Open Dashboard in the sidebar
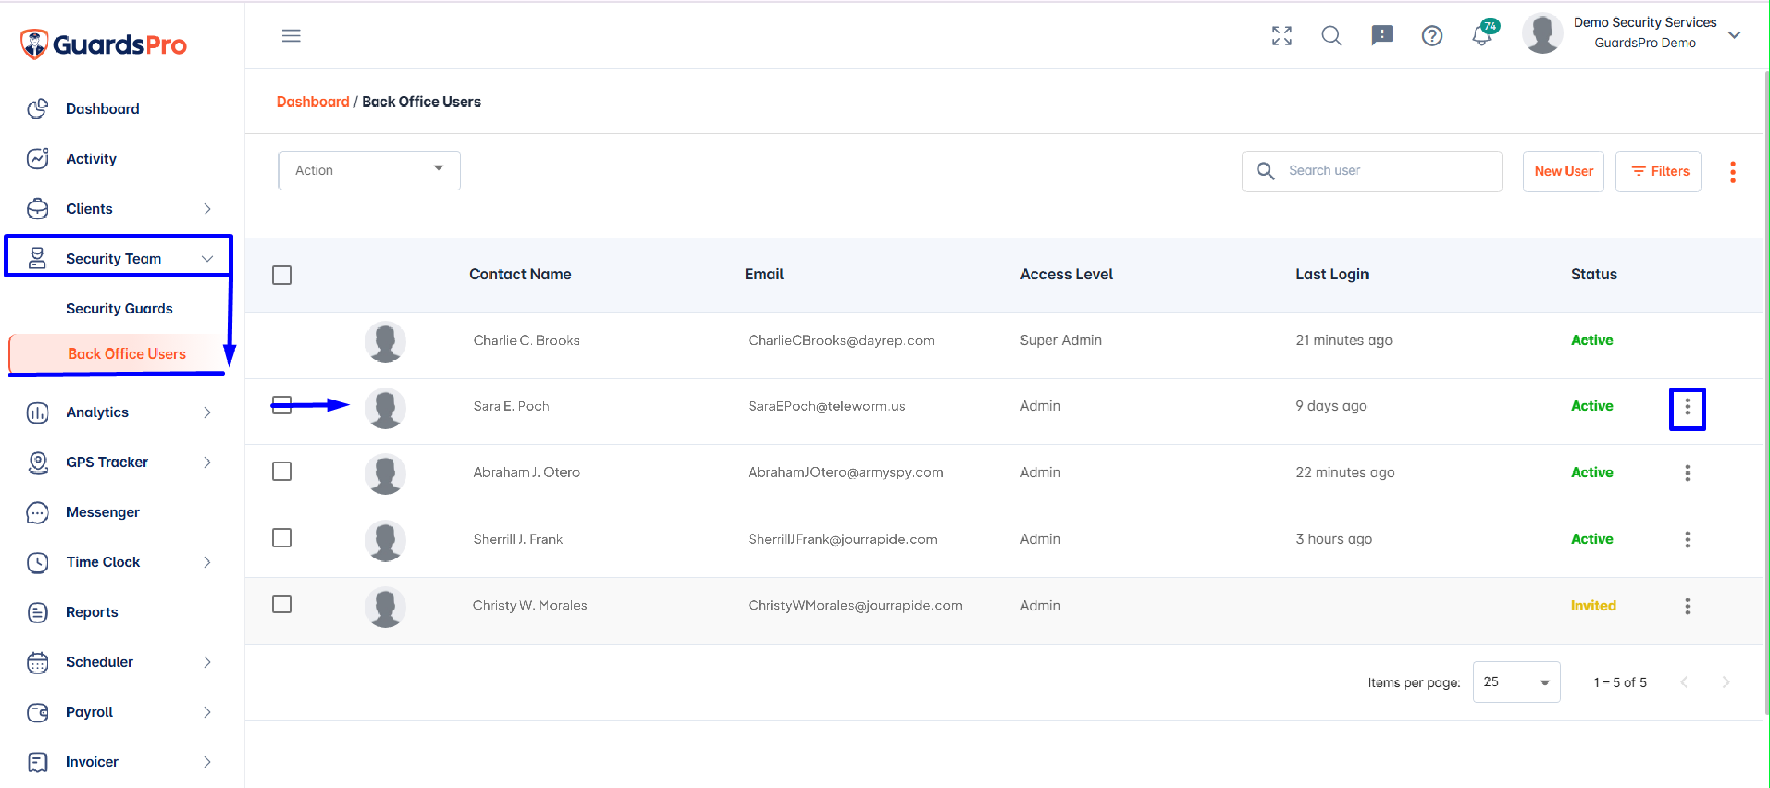This screenshot has height=788, width=1770. 103,109
